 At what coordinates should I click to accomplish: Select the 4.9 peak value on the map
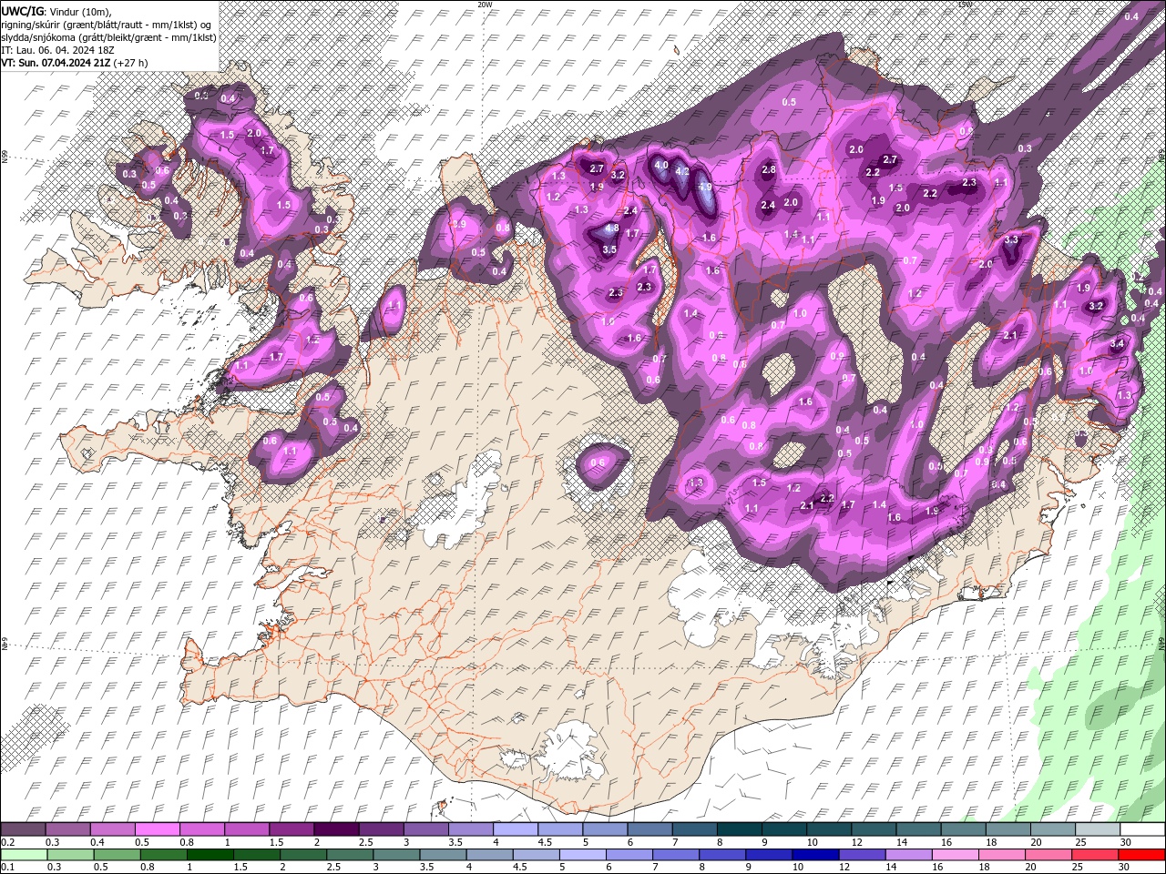pyautogui.click(x=705, y=187)
